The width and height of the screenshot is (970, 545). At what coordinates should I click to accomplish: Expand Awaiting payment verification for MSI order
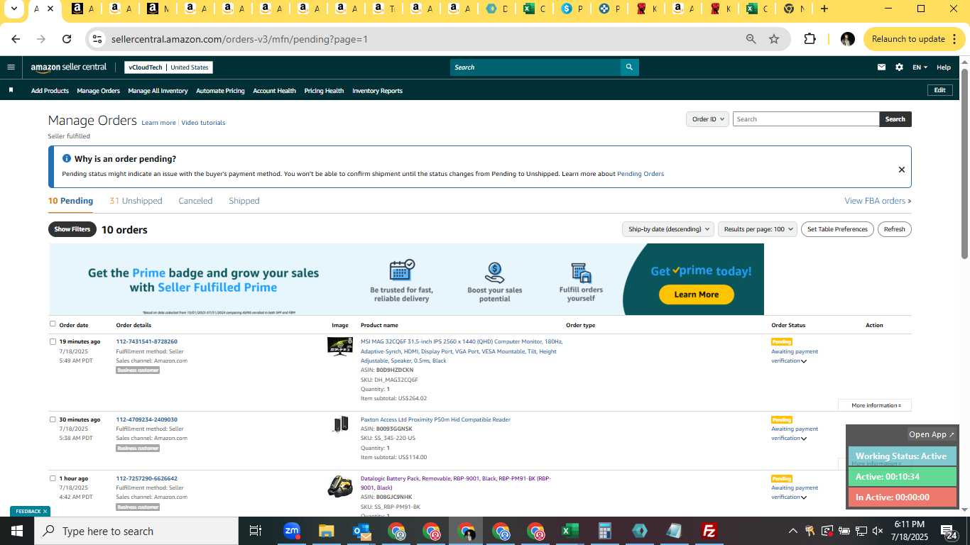pyautogui.click(x=804, y=361)
